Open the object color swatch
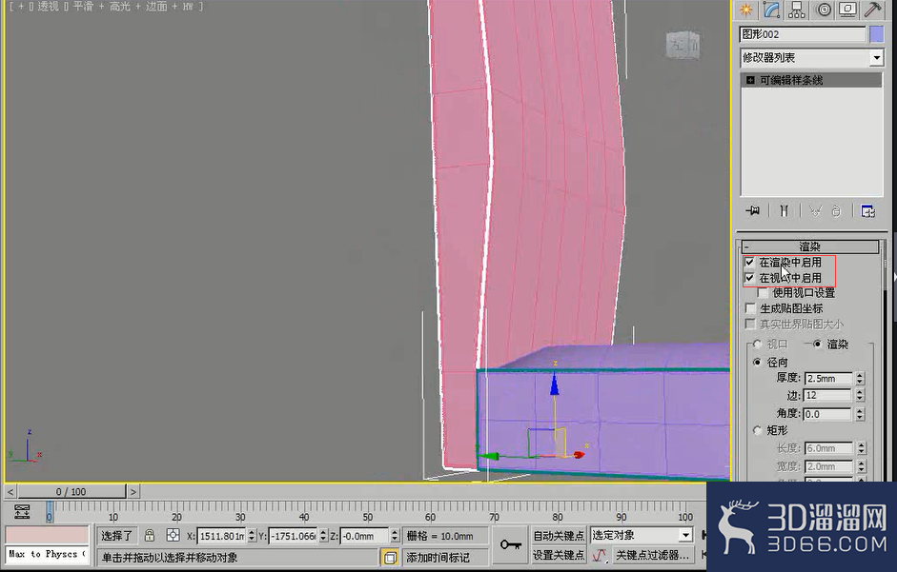 click(876, 34)
